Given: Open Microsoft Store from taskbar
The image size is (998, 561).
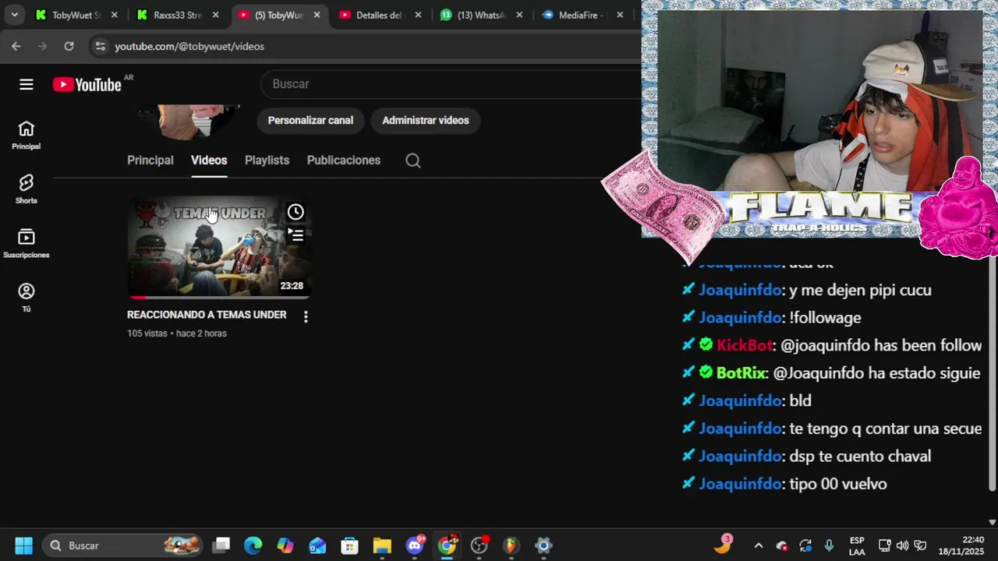Looking at the screenshot, I should pos(349,545).
